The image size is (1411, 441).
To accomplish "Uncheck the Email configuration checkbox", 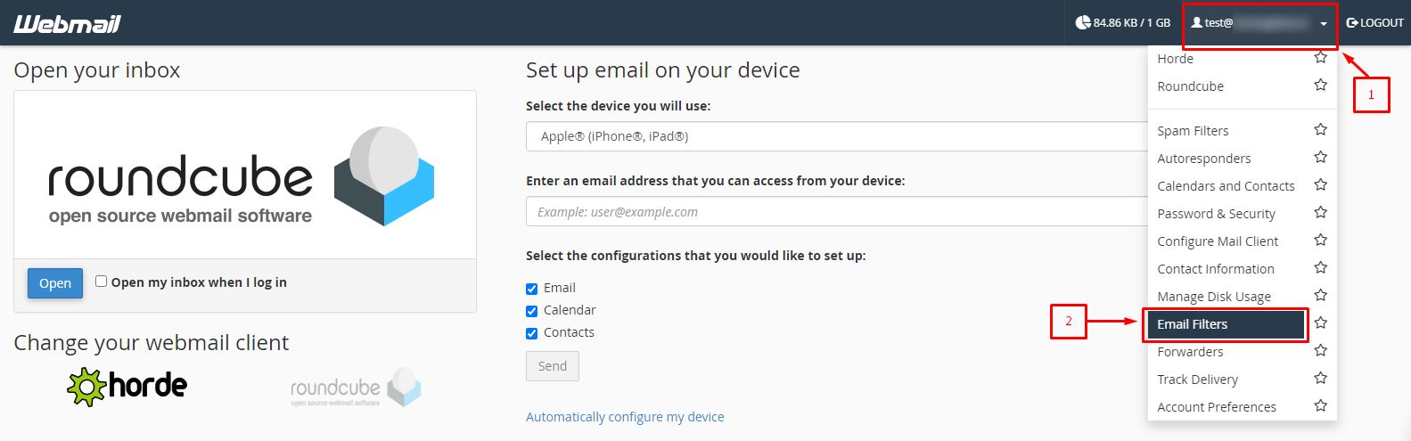I will click(x=532, y=289).
